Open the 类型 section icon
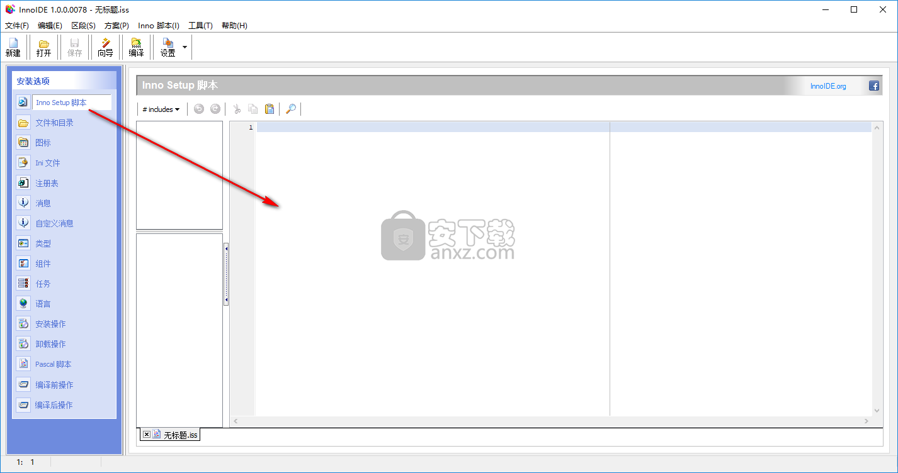The height and width of the screenshot is (473, 898). click(23, 243)
